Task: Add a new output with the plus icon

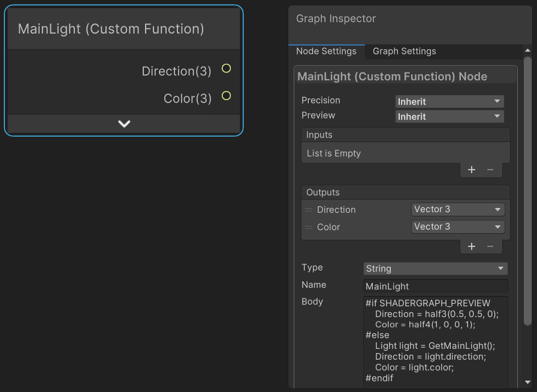Action: (x=472, y=246)
